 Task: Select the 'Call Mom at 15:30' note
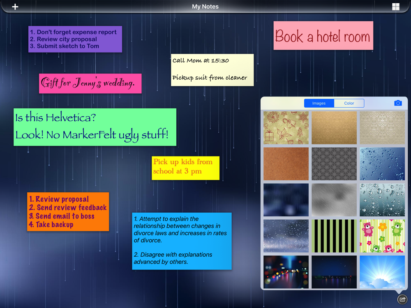pyautogui.click(x=212, y=70)
